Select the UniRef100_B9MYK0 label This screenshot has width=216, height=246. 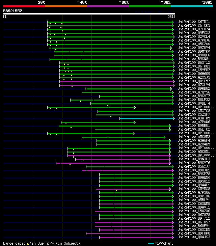click(x=194, y=51)
